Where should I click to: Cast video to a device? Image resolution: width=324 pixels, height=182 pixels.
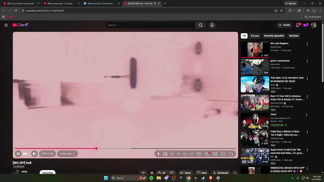click(x=223, y=154)
